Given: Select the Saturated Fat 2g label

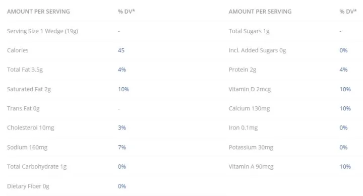Looking at the screenshot, I should 29,89.
